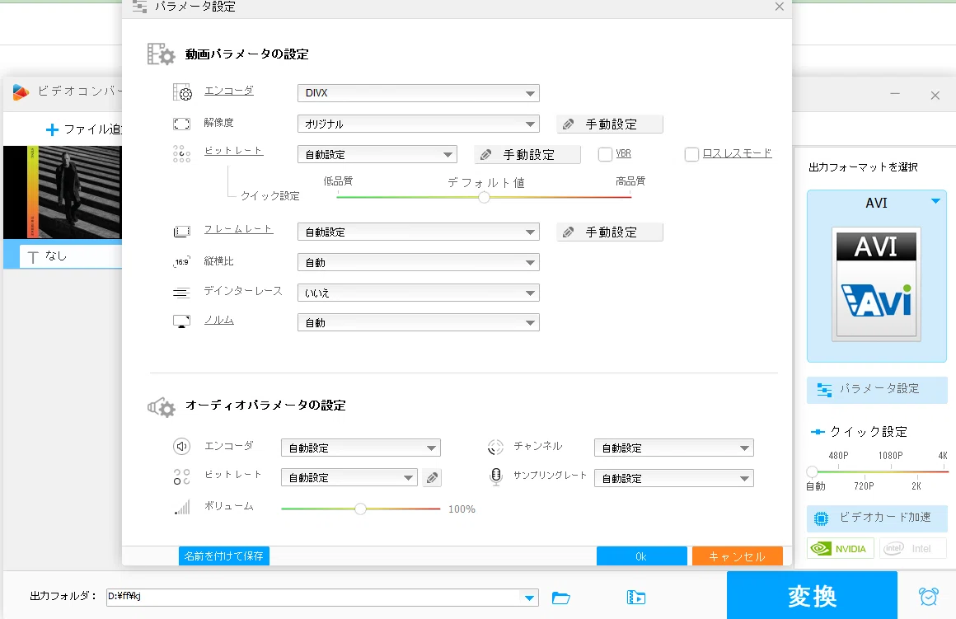Click the audio parameter section speaker-gear icon
This screenshot has width=956, height=619.
click(161, 407)
